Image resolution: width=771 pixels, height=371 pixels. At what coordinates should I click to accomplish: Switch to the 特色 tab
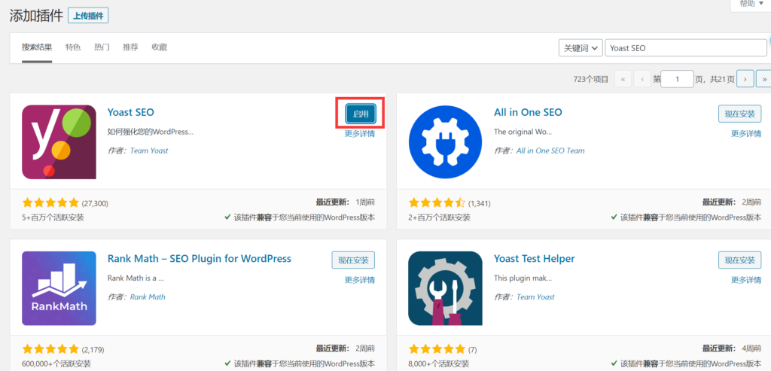tap(73, 47)
